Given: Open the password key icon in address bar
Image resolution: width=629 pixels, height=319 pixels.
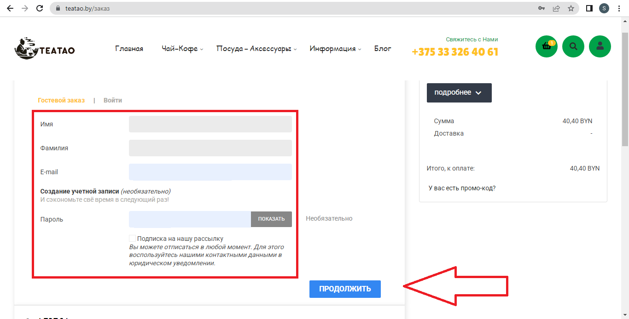Looking at the screenshot, I should tap(542, 8).
